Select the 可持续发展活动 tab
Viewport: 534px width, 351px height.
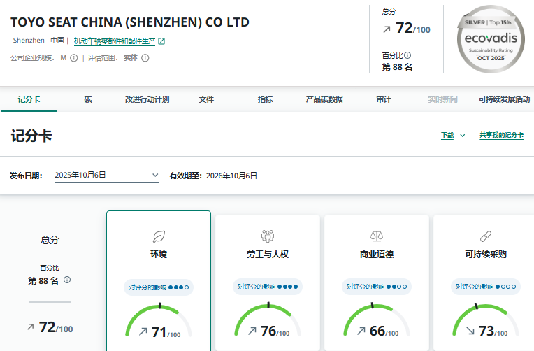[504, 99]
